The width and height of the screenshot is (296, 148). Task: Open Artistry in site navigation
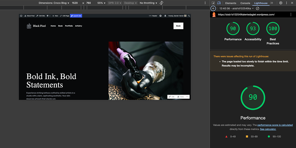tap(79, 26)
